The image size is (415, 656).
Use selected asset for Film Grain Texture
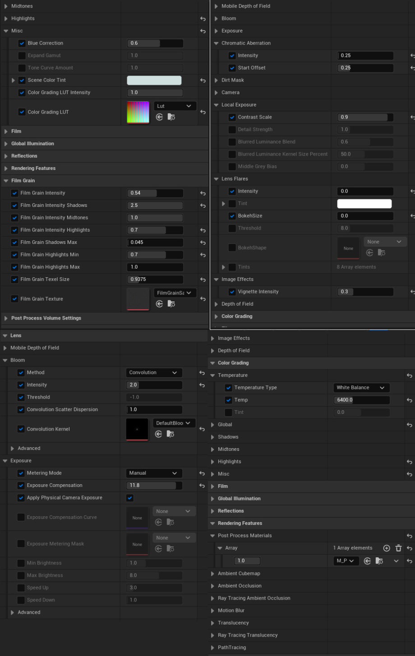[159, 304]
